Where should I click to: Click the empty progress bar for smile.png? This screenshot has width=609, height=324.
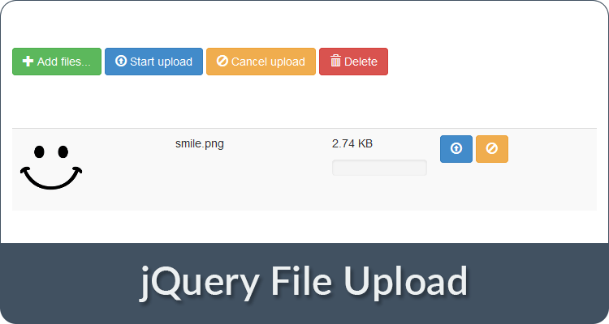coord(379,168)
